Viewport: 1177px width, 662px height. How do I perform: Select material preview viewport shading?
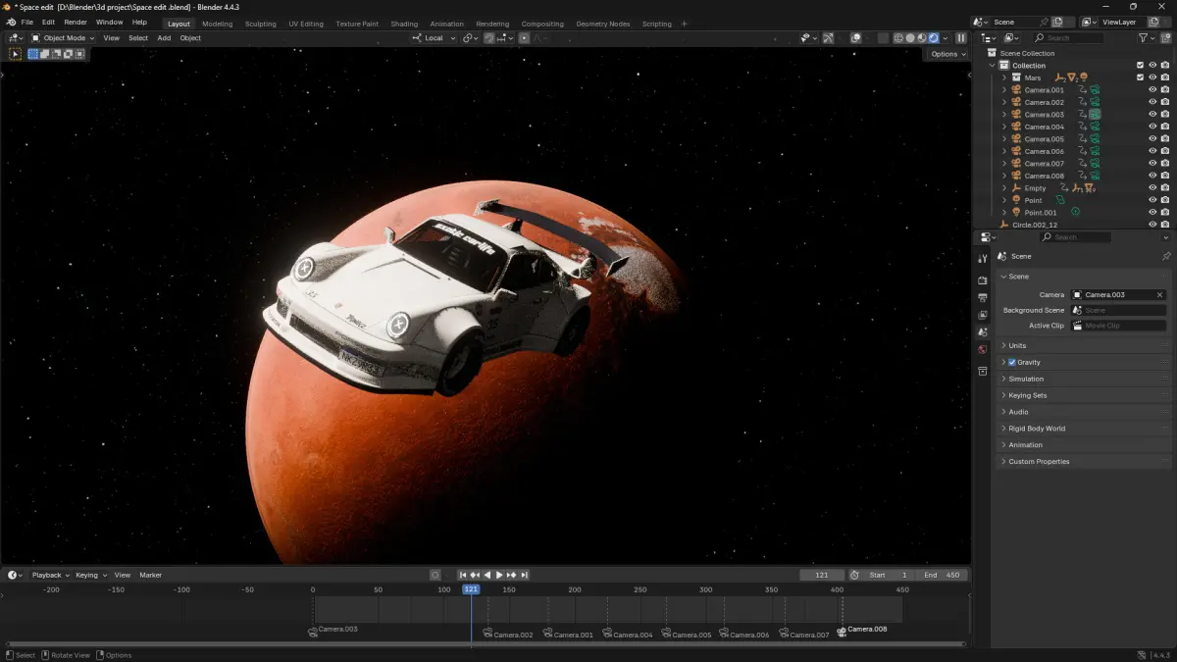tap(922, 38)
